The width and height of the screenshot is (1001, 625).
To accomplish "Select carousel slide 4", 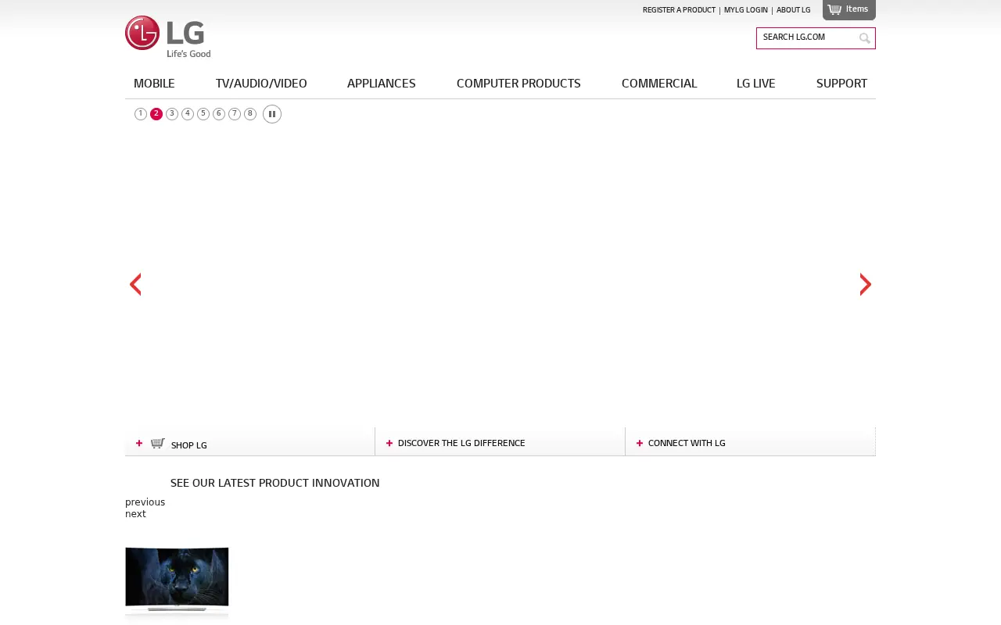I will pos(188,114).
